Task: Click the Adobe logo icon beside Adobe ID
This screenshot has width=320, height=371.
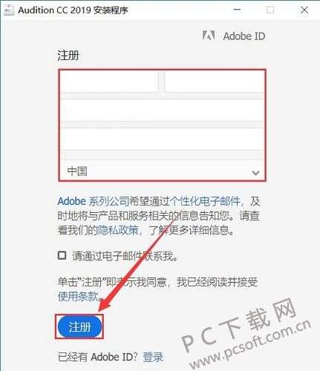Action: tap(209, 36)
